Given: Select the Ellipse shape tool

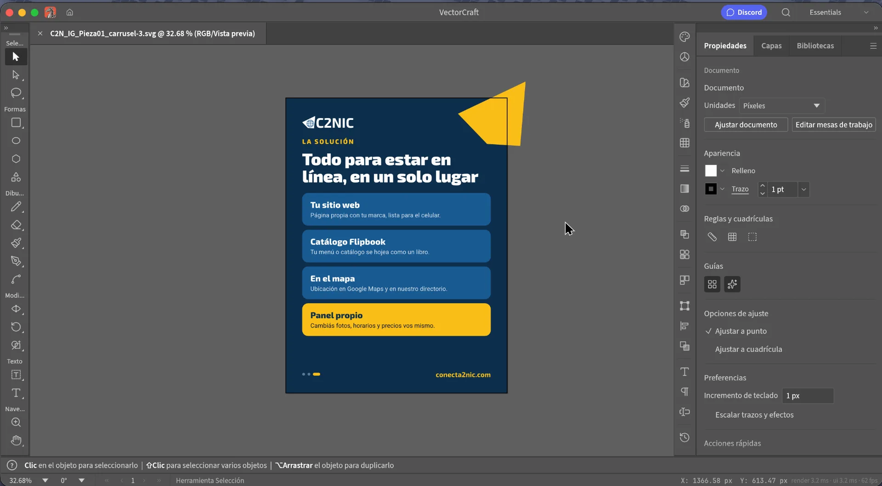Looking at the screenshot, I should click(16, 141).
